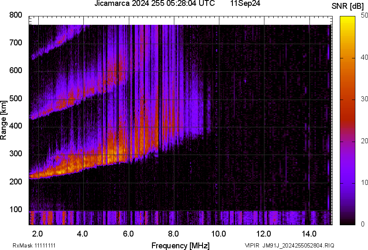
Task: Click the "JM91J_2024255052804.RIQ" file name
Action: click(299, 245)
